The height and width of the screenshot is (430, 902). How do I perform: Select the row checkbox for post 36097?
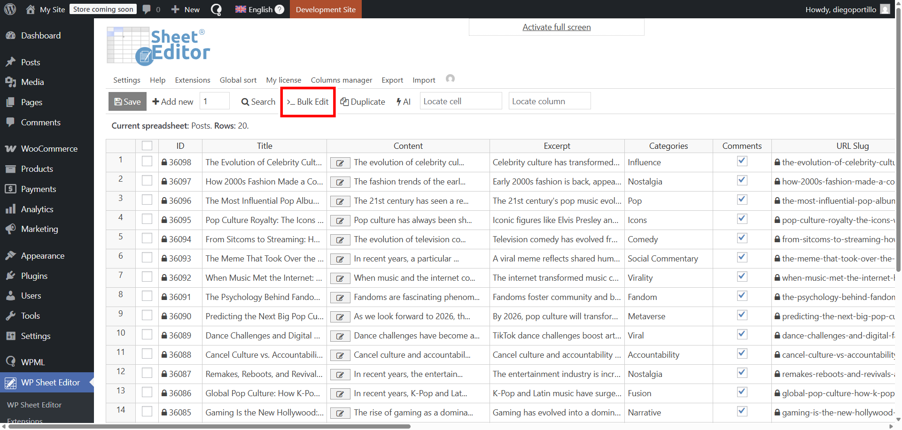click(x=147, y=181)
